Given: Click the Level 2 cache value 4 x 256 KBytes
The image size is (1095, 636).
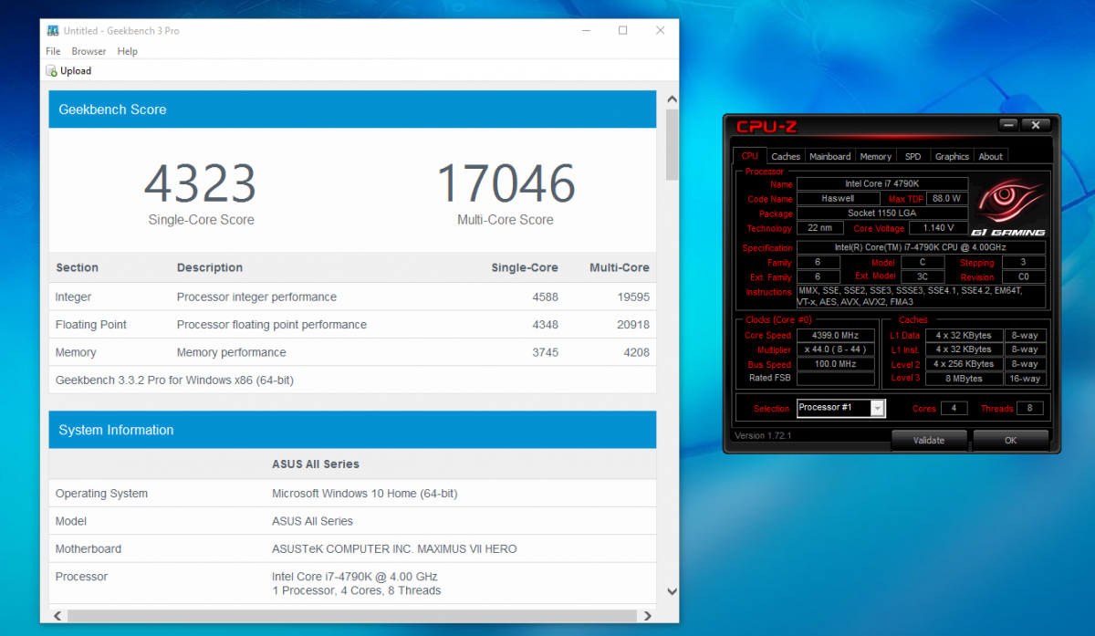Looking at the screenshot, I should (x=965, y=364).
